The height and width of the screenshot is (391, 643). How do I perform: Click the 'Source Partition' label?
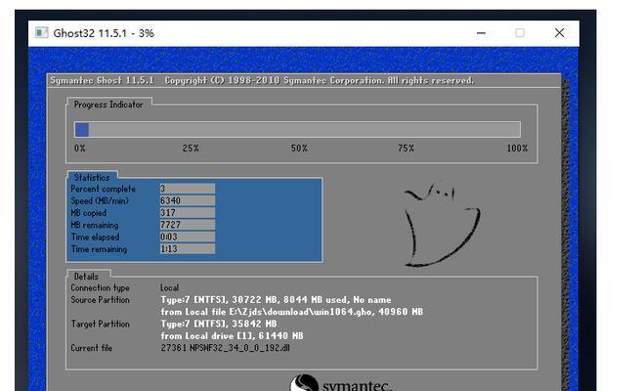tap(100, 300)
